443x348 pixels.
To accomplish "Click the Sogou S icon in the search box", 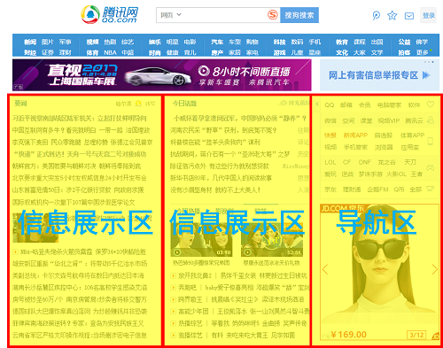I will pyautogui.click(x=273, y=15).
